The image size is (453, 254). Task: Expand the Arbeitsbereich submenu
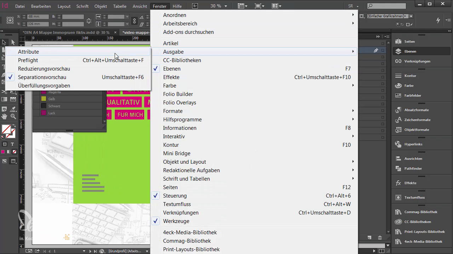pos(253,24)
